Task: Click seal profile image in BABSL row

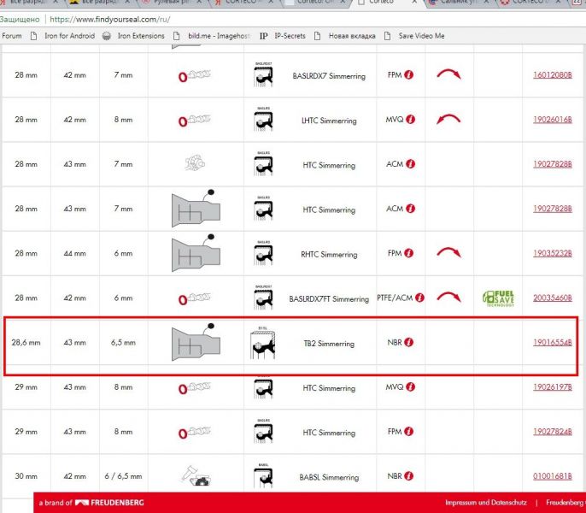Action: click(x=263, y=475)
